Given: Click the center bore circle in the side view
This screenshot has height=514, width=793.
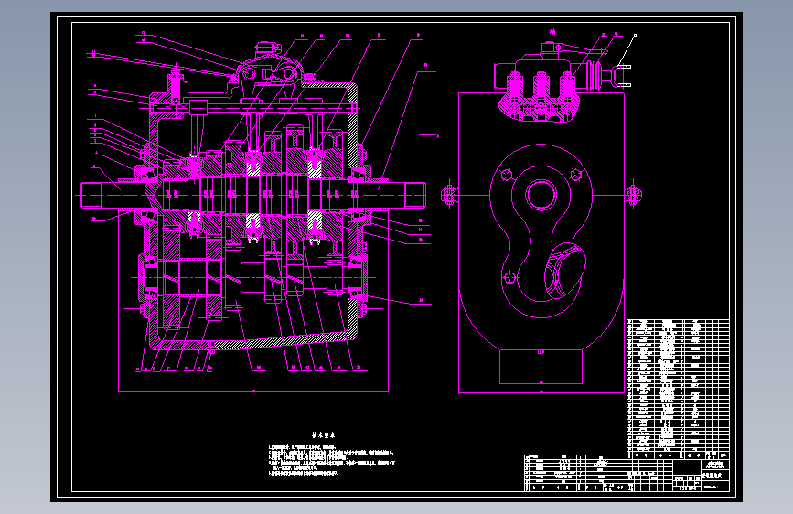Looking at the screenshot, I should coord(541,195).
